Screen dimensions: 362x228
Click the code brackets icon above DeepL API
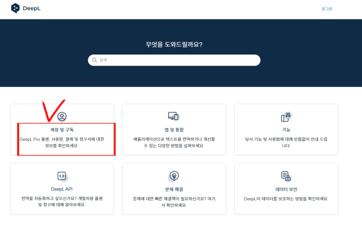click(62, 176)
